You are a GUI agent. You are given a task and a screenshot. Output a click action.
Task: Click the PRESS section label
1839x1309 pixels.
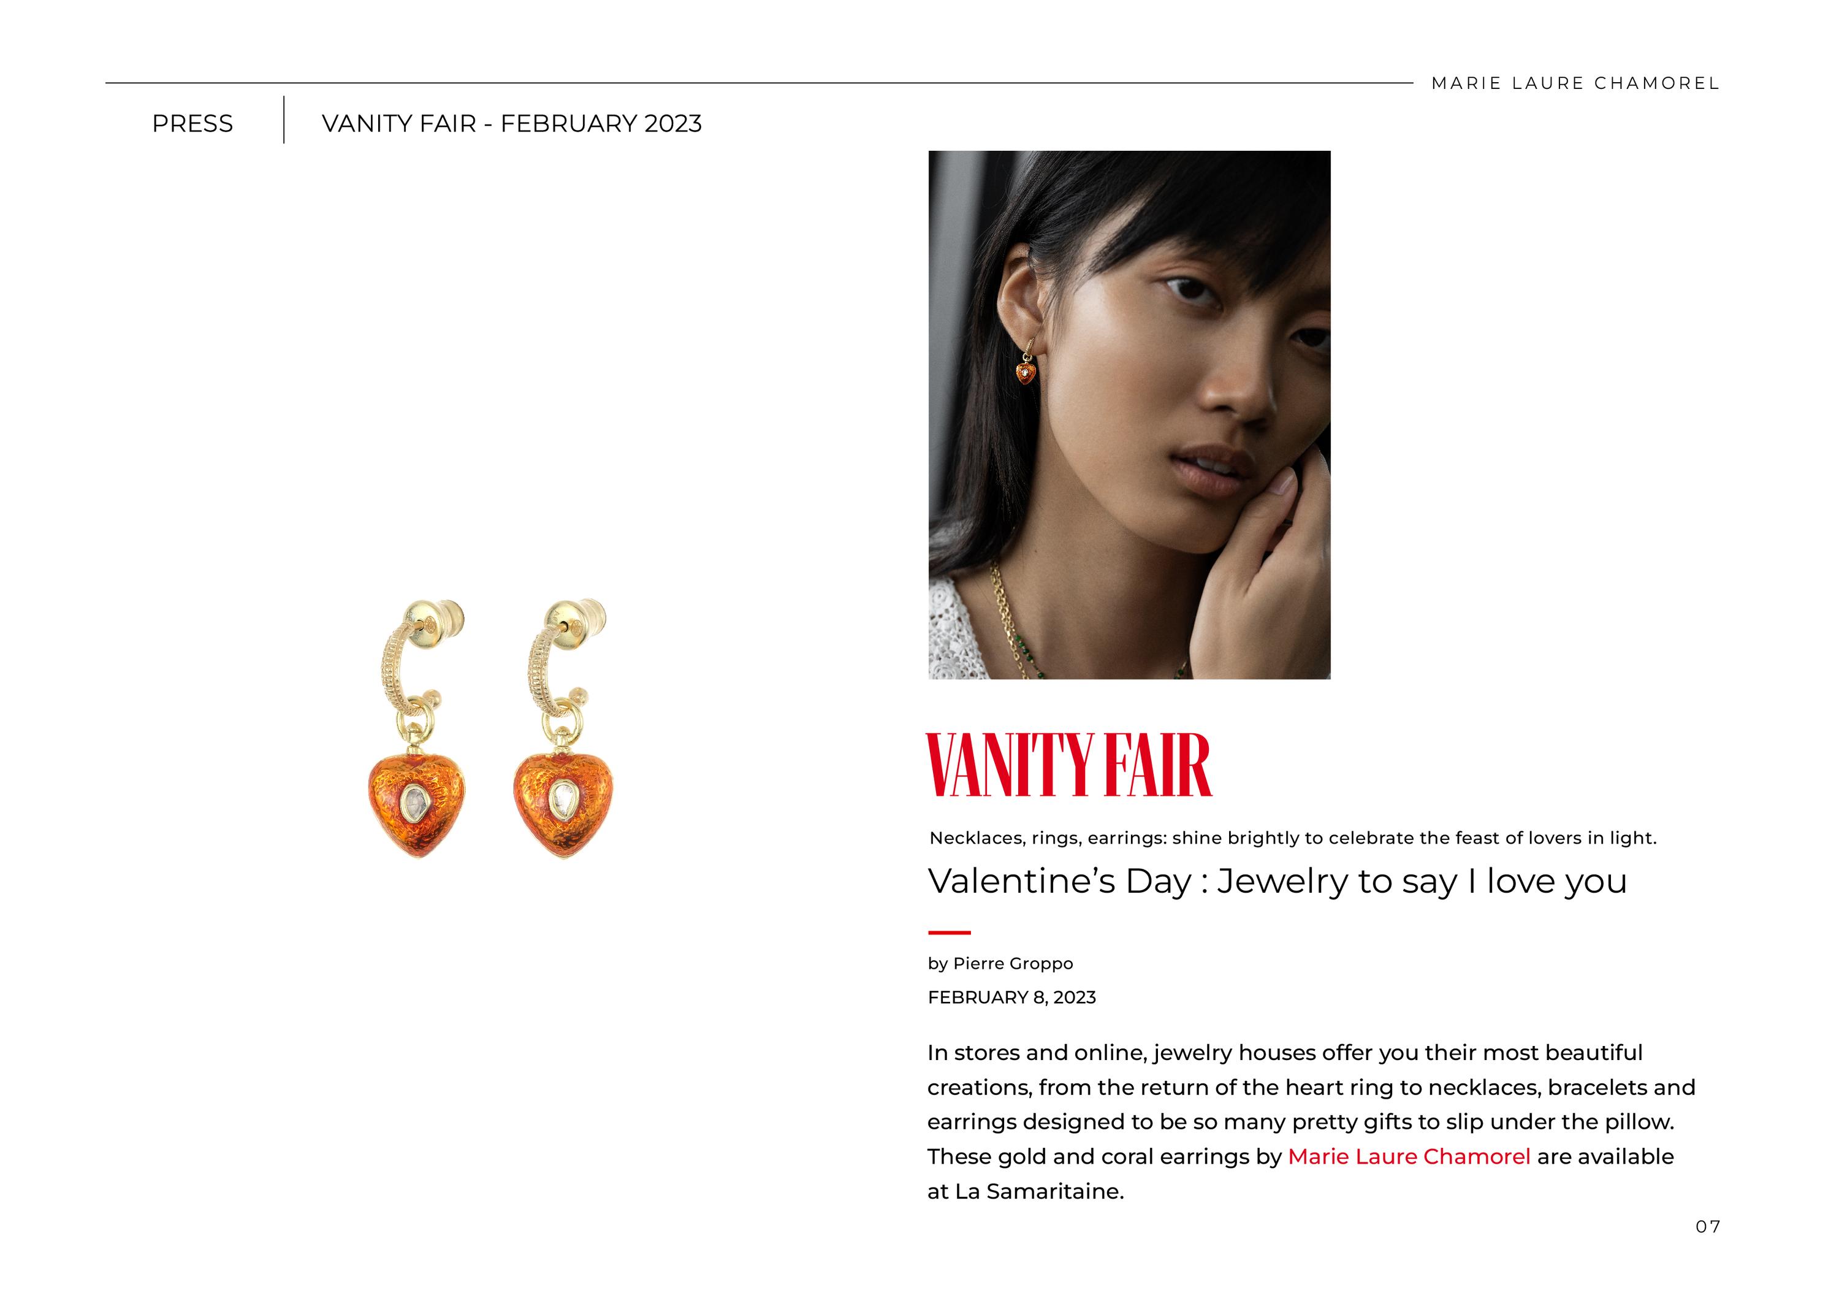[x=192, y=123]
